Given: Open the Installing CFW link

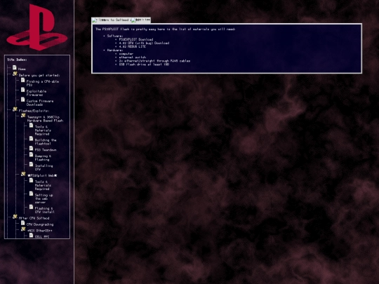Looking at the screenshot, I should (x=44, y=168).
